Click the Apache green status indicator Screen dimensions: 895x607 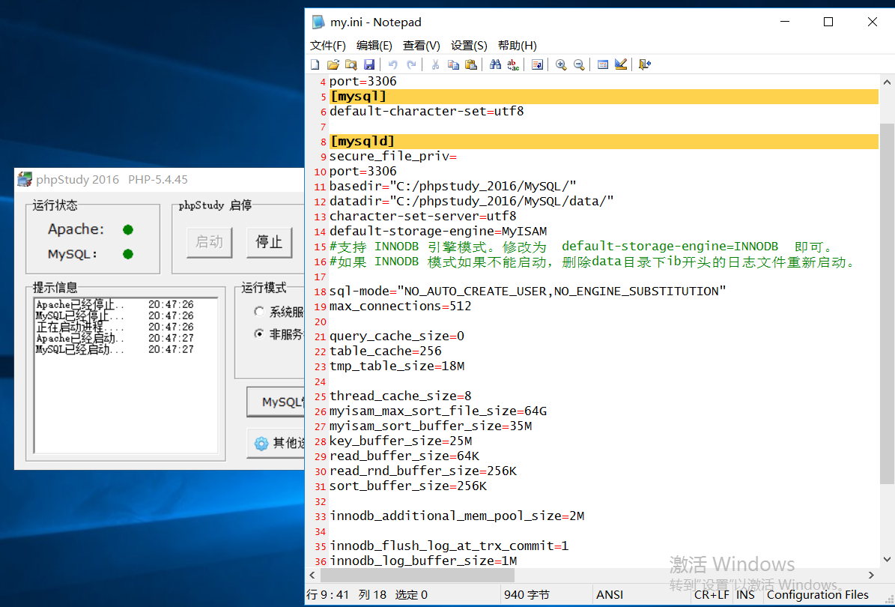pyautogui.click(x=128, y=229)
